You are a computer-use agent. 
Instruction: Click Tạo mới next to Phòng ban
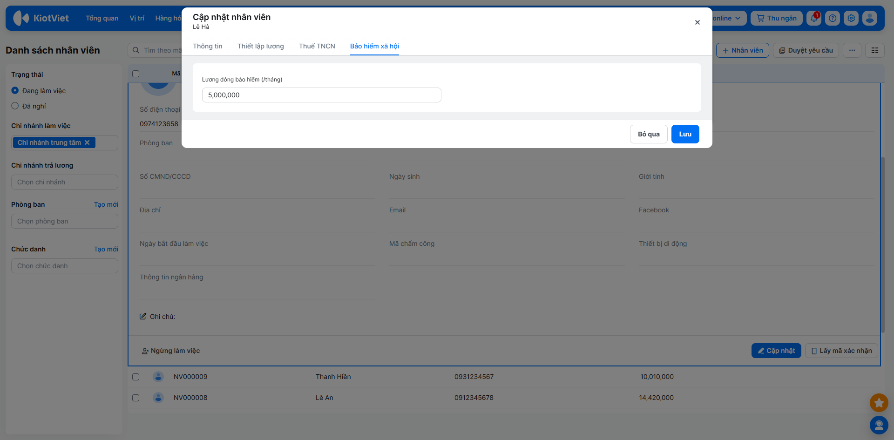click(x=106, y=204)
